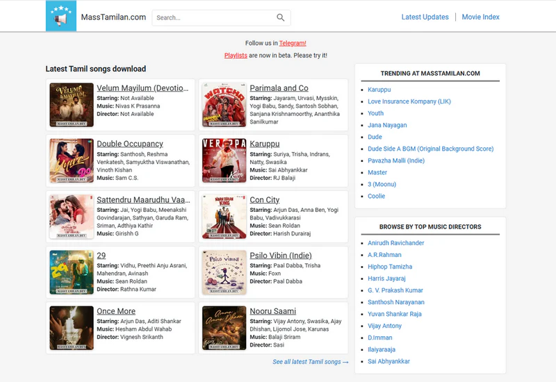Select 'Director: Harish Durairaj' text
The width and height of the screenshot is (556, 382).
[x=280, y=233]
